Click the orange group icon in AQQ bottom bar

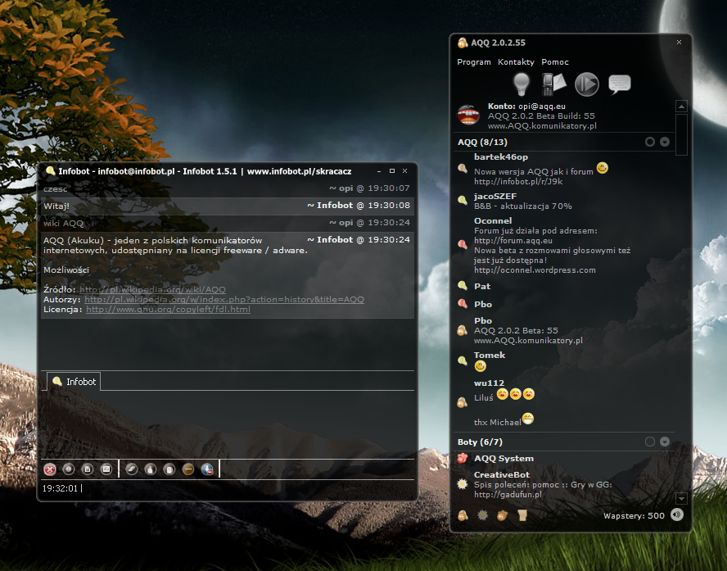click(x=502, y=515)
